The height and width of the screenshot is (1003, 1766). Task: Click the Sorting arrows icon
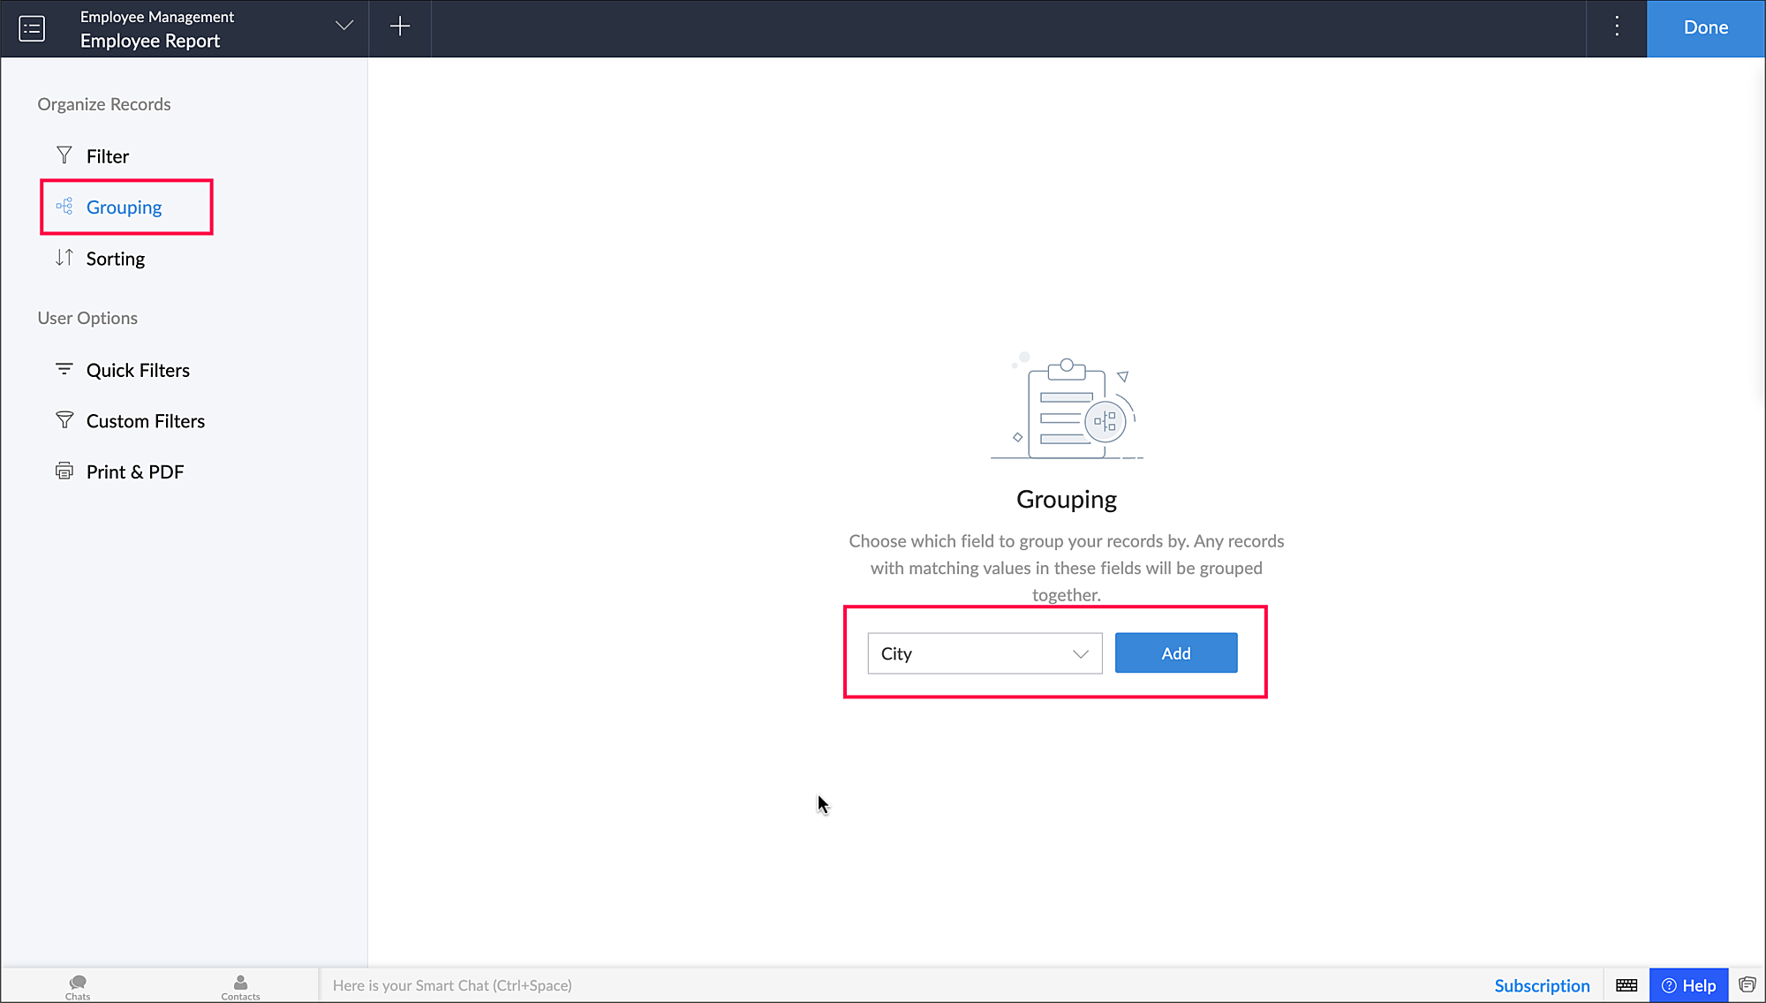tap(64, 258)
